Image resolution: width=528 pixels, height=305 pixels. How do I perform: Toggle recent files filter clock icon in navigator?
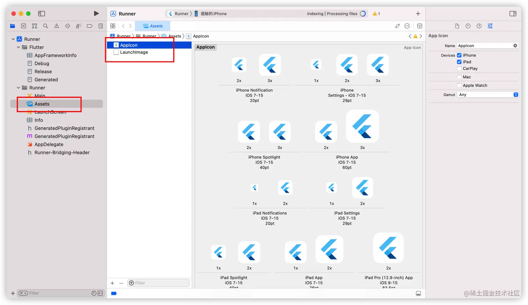click(x=94, y=293)
